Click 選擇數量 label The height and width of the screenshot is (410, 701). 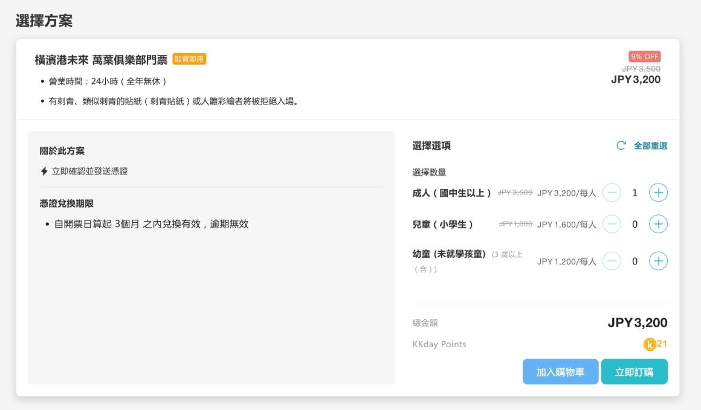429,172
